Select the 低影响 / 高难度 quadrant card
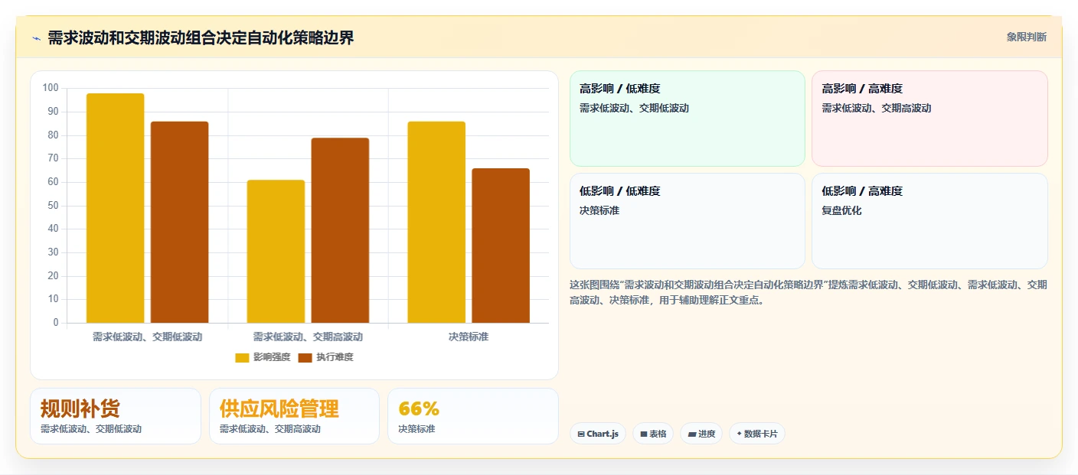Viewport: 1078px width, 475px height. click(x=929, y=221)
